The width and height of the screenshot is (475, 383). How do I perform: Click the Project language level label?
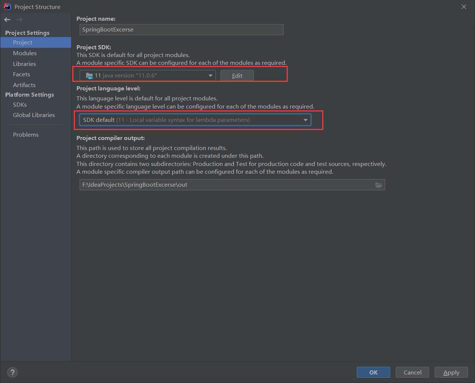tap(108, 89)
